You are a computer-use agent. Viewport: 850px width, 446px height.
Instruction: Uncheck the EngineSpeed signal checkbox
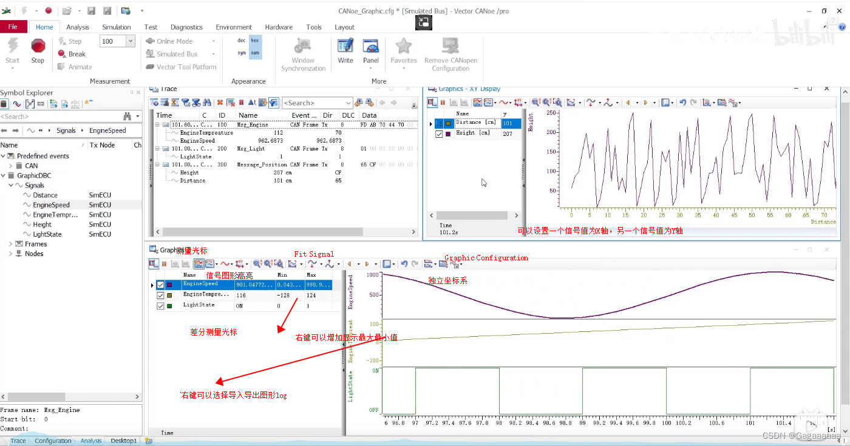(161, 285)
